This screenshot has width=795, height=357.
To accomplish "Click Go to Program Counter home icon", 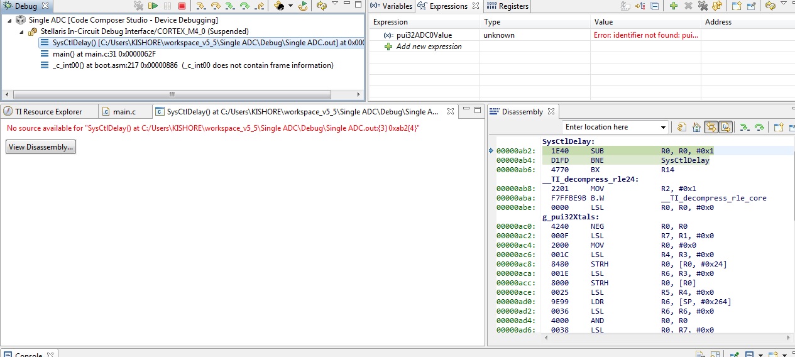I will [x=696, y=127].
